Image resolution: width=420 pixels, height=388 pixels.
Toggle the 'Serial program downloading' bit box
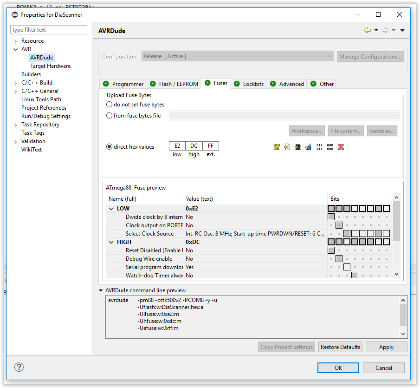(347, 267)
